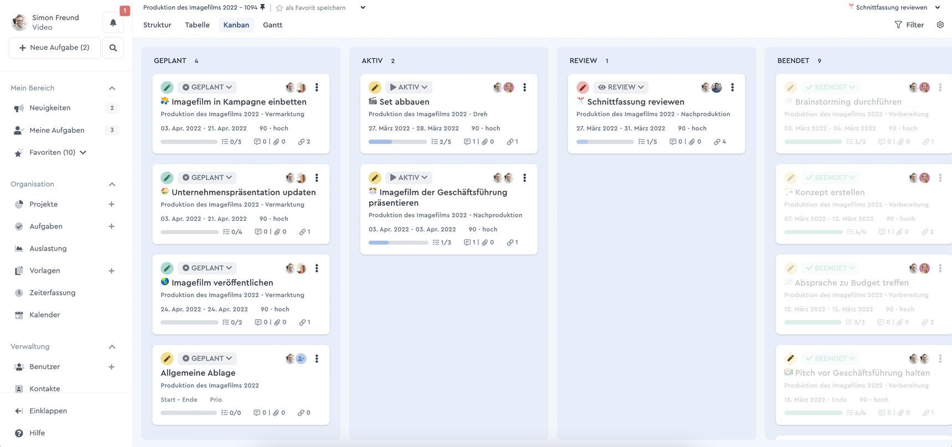The width and height of the screenshot is (952, 447).
Task: Click yellow pencil icon on Set abbauen card
Action: coord(375,87)
